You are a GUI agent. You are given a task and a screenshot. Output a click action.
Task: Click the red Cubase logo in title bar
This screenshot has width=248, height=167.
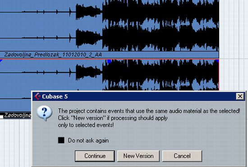37,97
